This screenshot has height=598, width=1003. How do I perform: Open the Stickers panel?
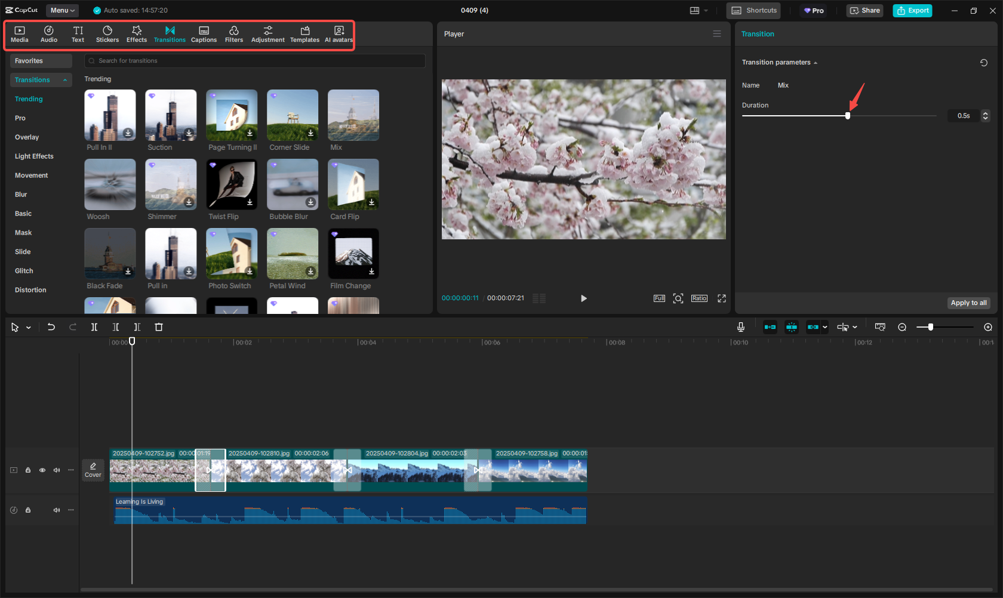pos(107,33)
